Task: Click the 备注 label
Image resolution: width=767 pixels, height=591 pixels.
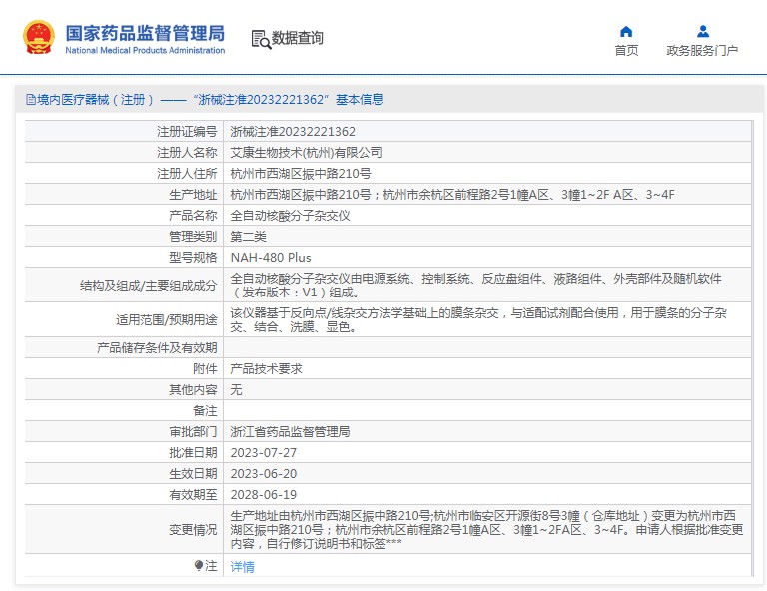Action: 205,411
